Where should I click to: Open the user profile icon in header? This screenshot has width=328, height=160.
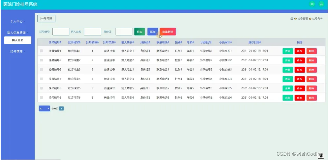[321, 4]
